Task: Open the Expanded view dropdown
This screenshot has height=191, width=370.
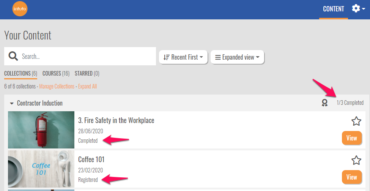Action: click(237, 57)
